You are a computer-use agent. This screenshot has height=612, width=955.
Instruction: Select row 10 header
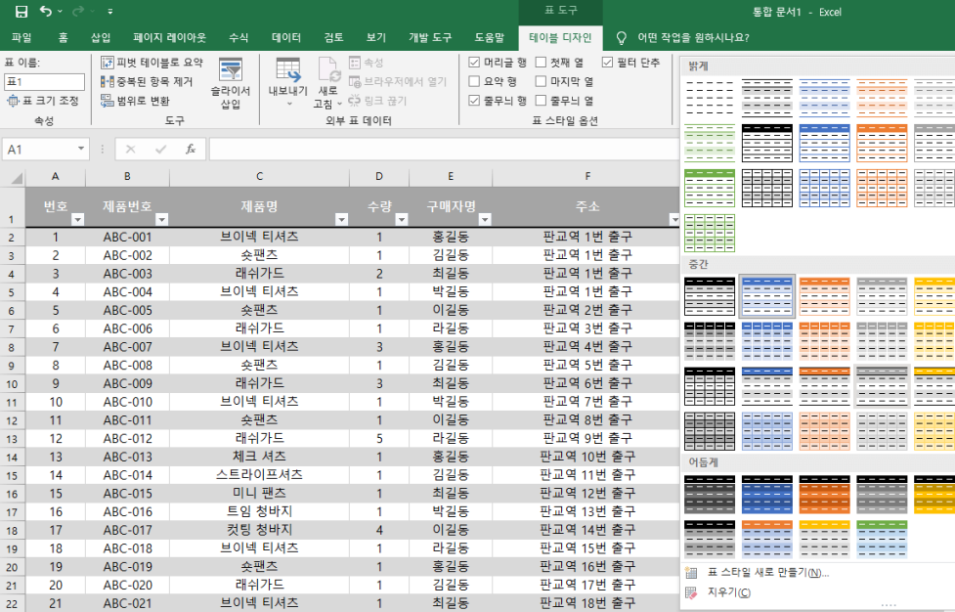pyautogui.click(x=12, y=383)
